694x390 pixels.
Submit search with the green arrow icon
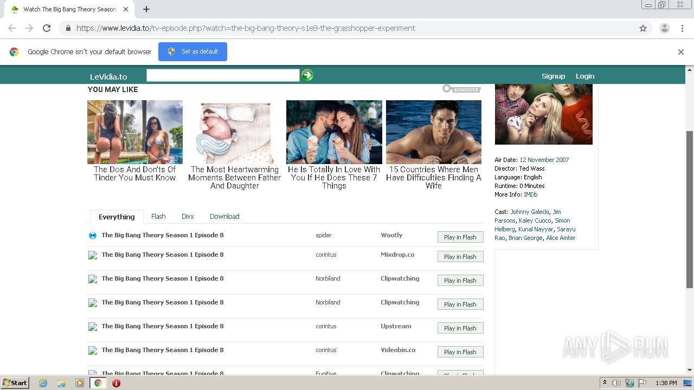coord(307,75)
